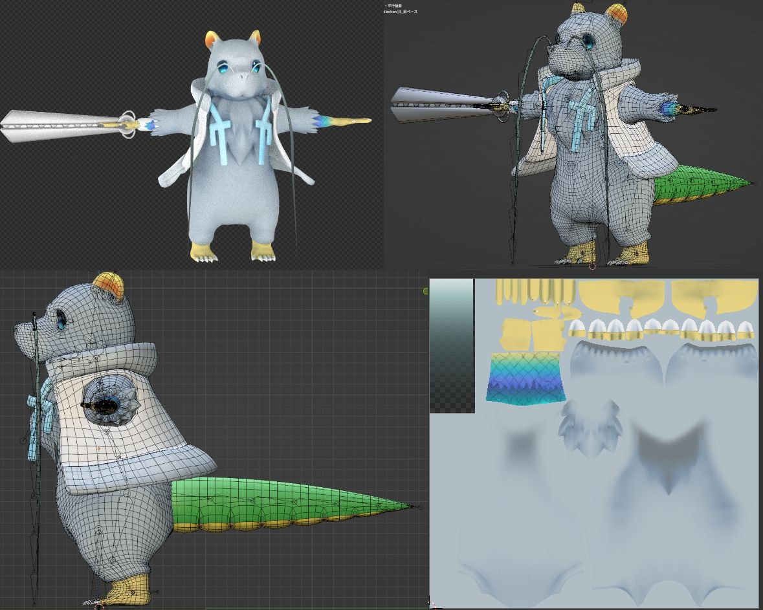
Task: Click the 平行投影 projection label text
Action: (x=395, y=6)
